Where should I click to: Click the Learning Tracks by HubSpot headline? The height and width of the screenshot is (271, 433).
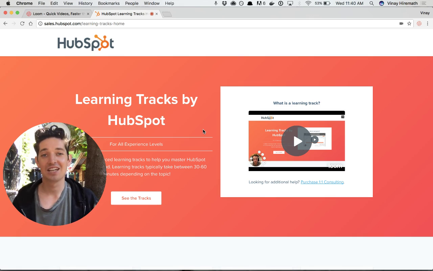coord(136,110)
